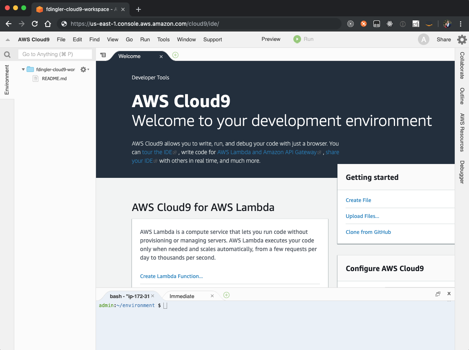The height and width of the screenshot is (350, 469).
Task: Open the user avatar A icon
Action: pos(424,40)
